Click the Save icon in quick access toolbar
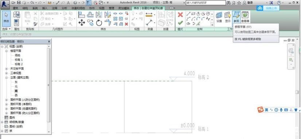This screenshot has height=139, width=301. coord(19,3)
